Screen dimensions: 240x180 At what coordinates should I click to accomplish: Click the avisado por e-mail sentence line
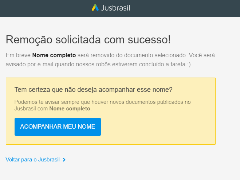pos(98,64)
